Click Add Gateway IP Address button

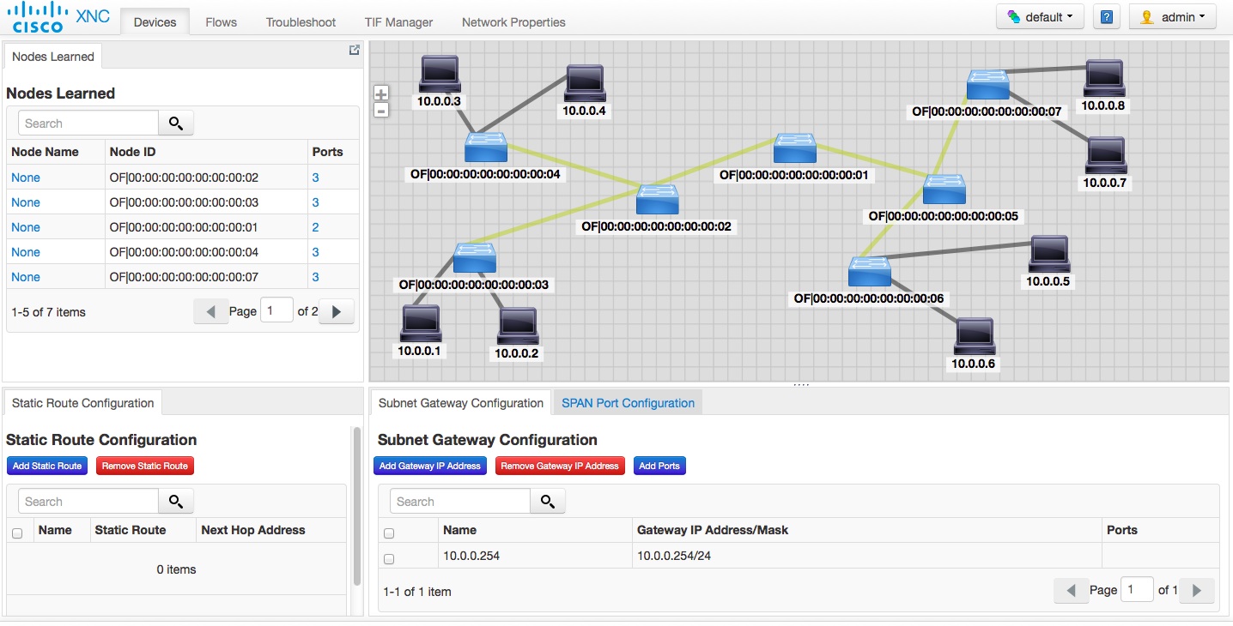tap(430, 466)
